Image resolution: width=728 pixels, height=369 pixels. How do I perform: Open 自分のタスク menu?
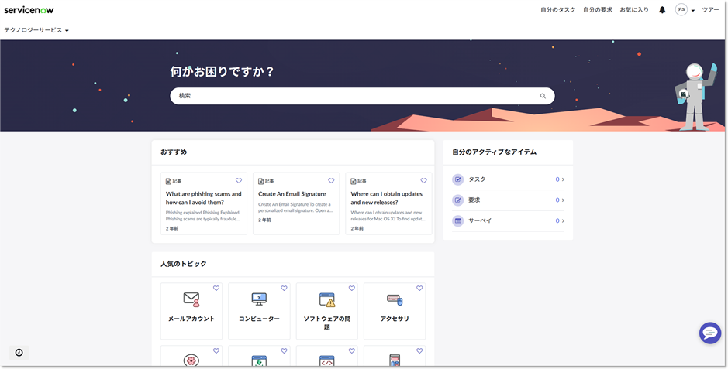coord(557,10)
